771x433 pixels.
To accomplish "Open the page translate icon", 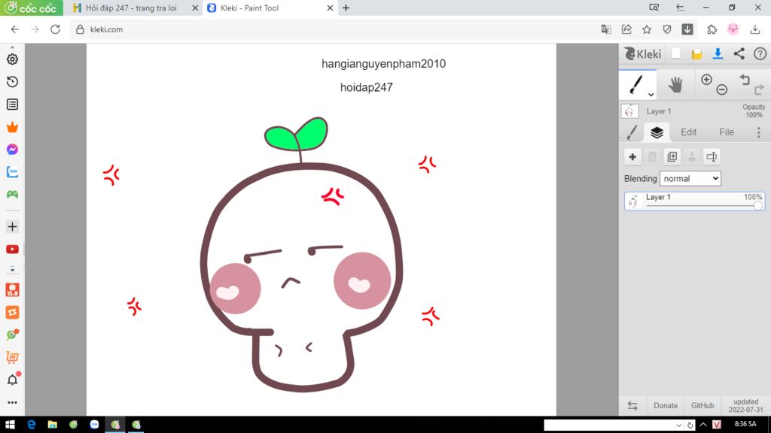I will coord(606,29).
